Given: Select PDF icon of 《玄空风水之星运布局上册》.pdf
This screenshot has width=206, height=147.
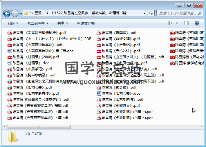Looking at the screenshot, I should pyautogui.click(x=99, y=75).
